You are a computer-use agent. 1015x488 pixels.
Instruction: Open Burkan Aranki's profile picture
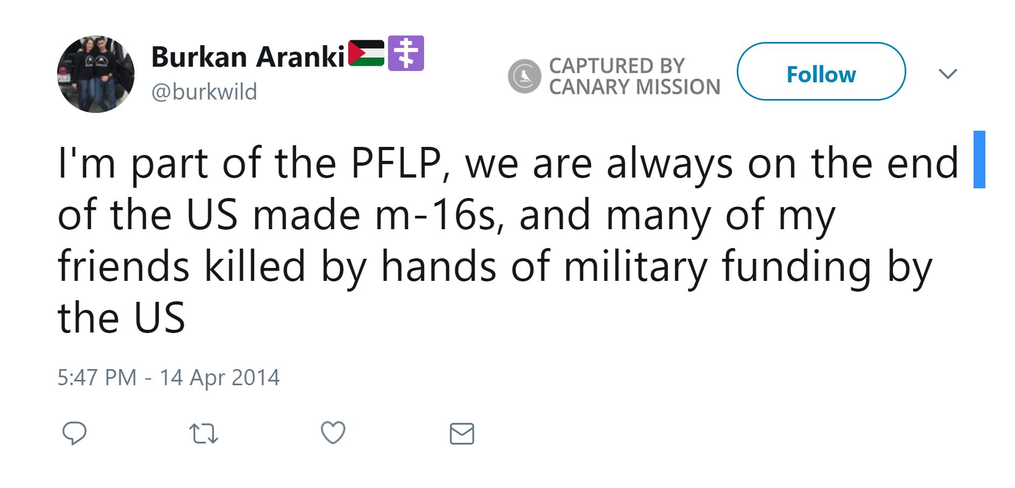[x=96, y=74]
